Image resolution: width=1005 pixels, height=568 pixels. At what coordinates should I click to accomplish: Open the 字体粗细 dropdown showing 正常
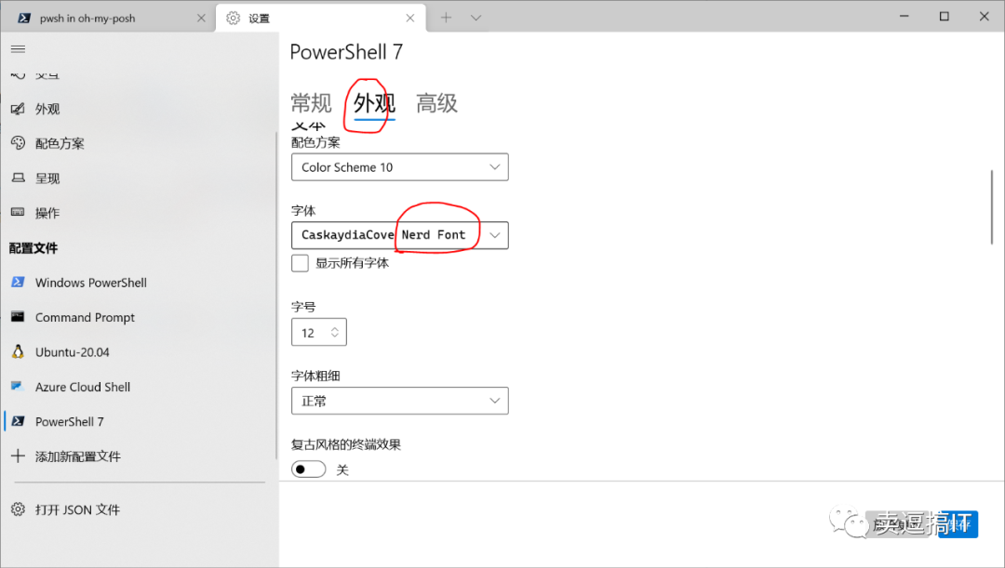pyautogui.click(x=400, y=401)
